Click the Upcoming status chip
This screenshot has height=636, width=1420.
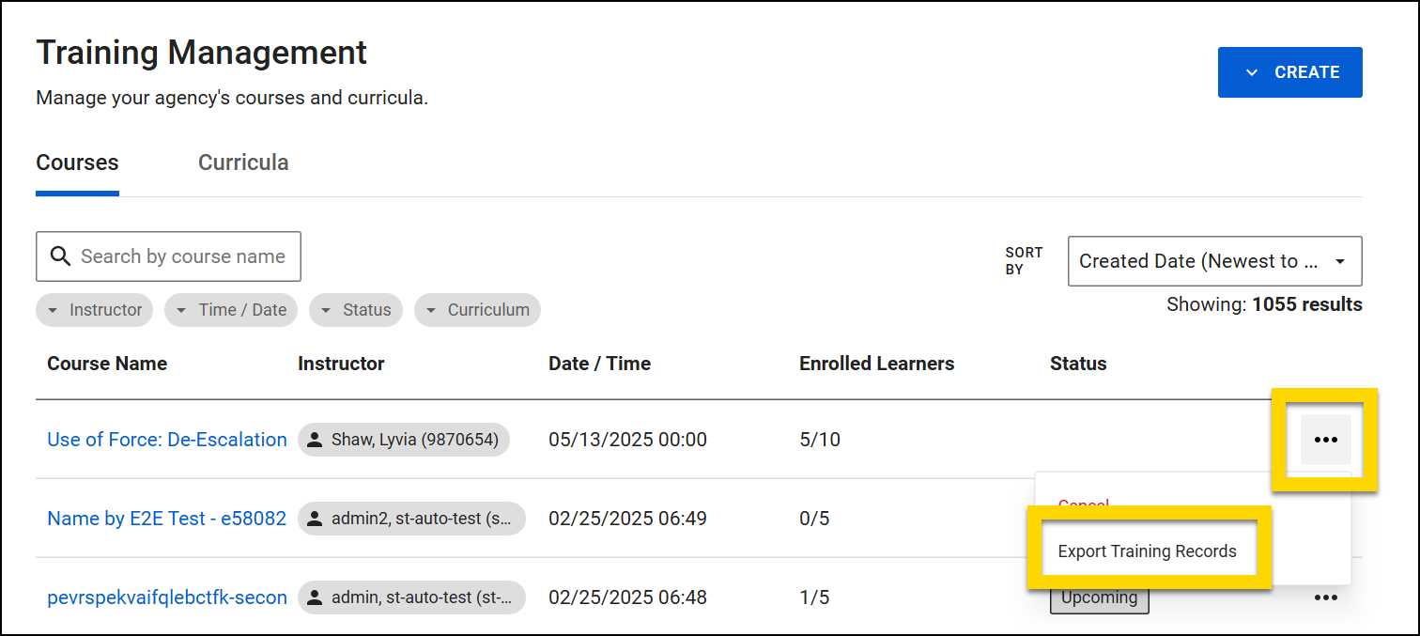coord(1099,597)
